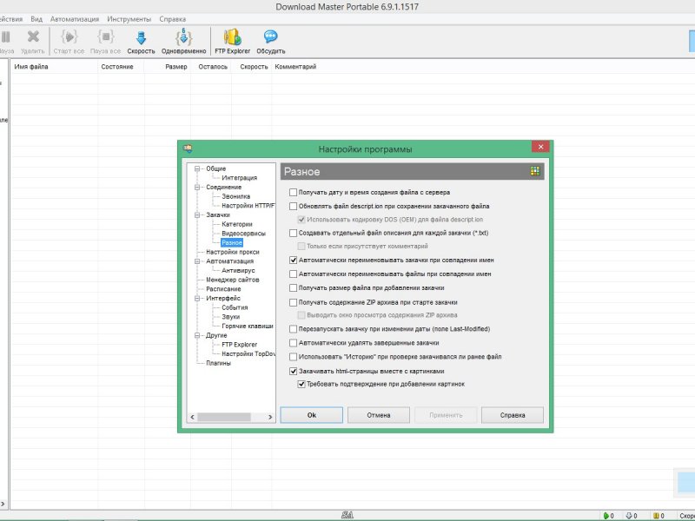Select Интеграция in the settings tree
Image resolution: width=695 pixels, height=521 pixels.
point(240,178)
